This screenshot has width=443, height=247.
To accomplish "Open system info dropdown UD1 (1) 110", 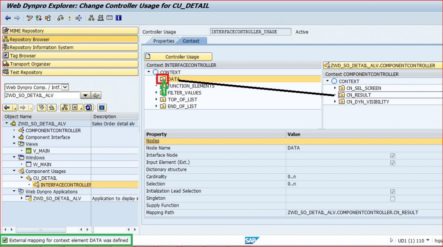I will [428, 240].
